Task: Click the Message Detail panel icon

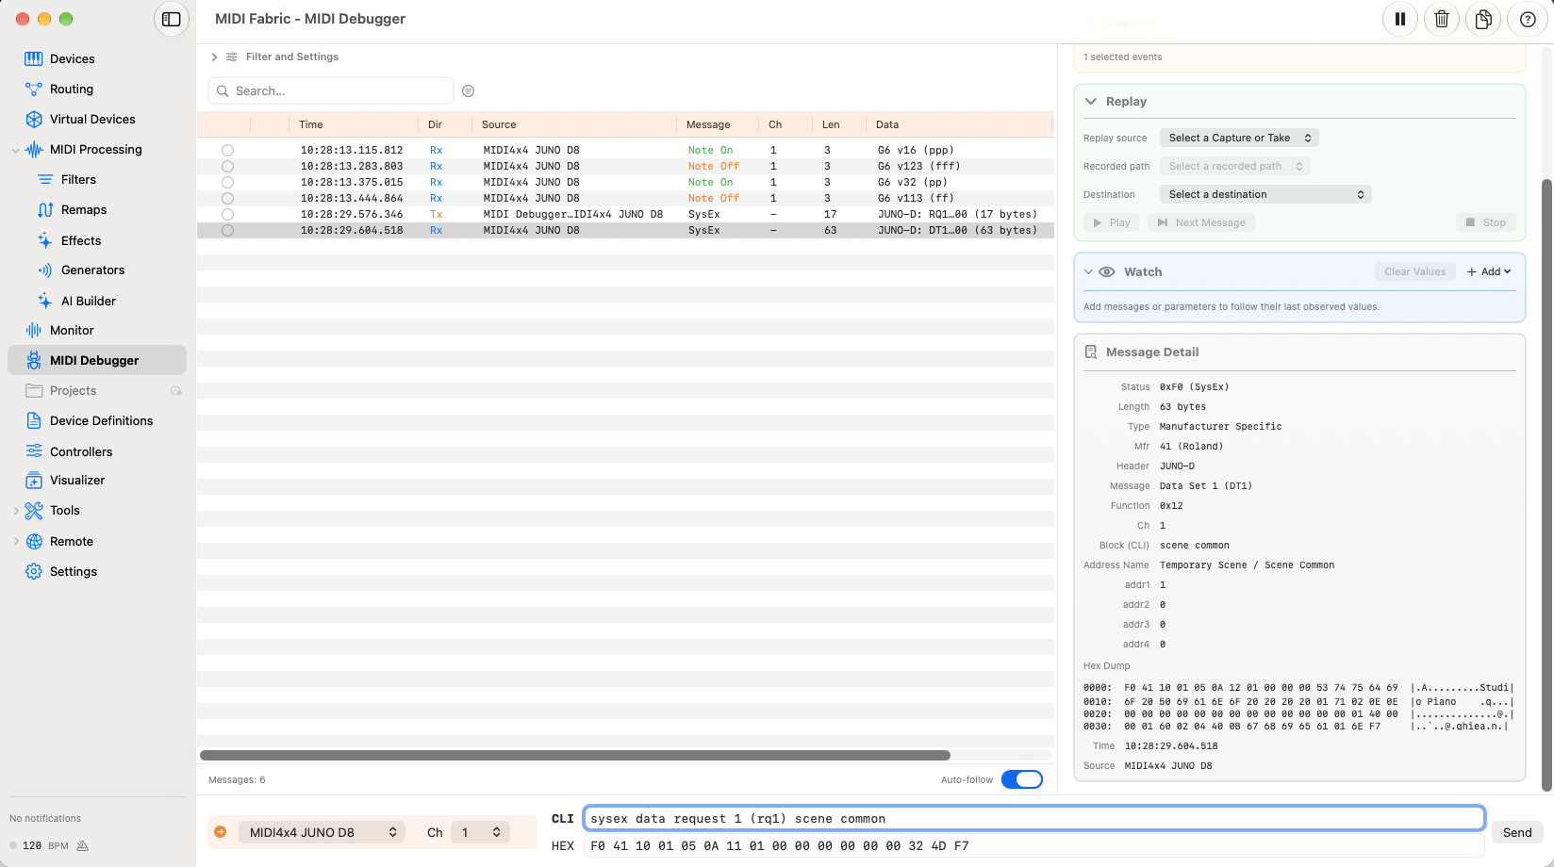Action: coord(1091,352)
